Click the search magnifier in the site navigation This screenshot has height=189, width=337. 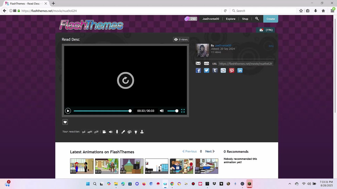257,19
